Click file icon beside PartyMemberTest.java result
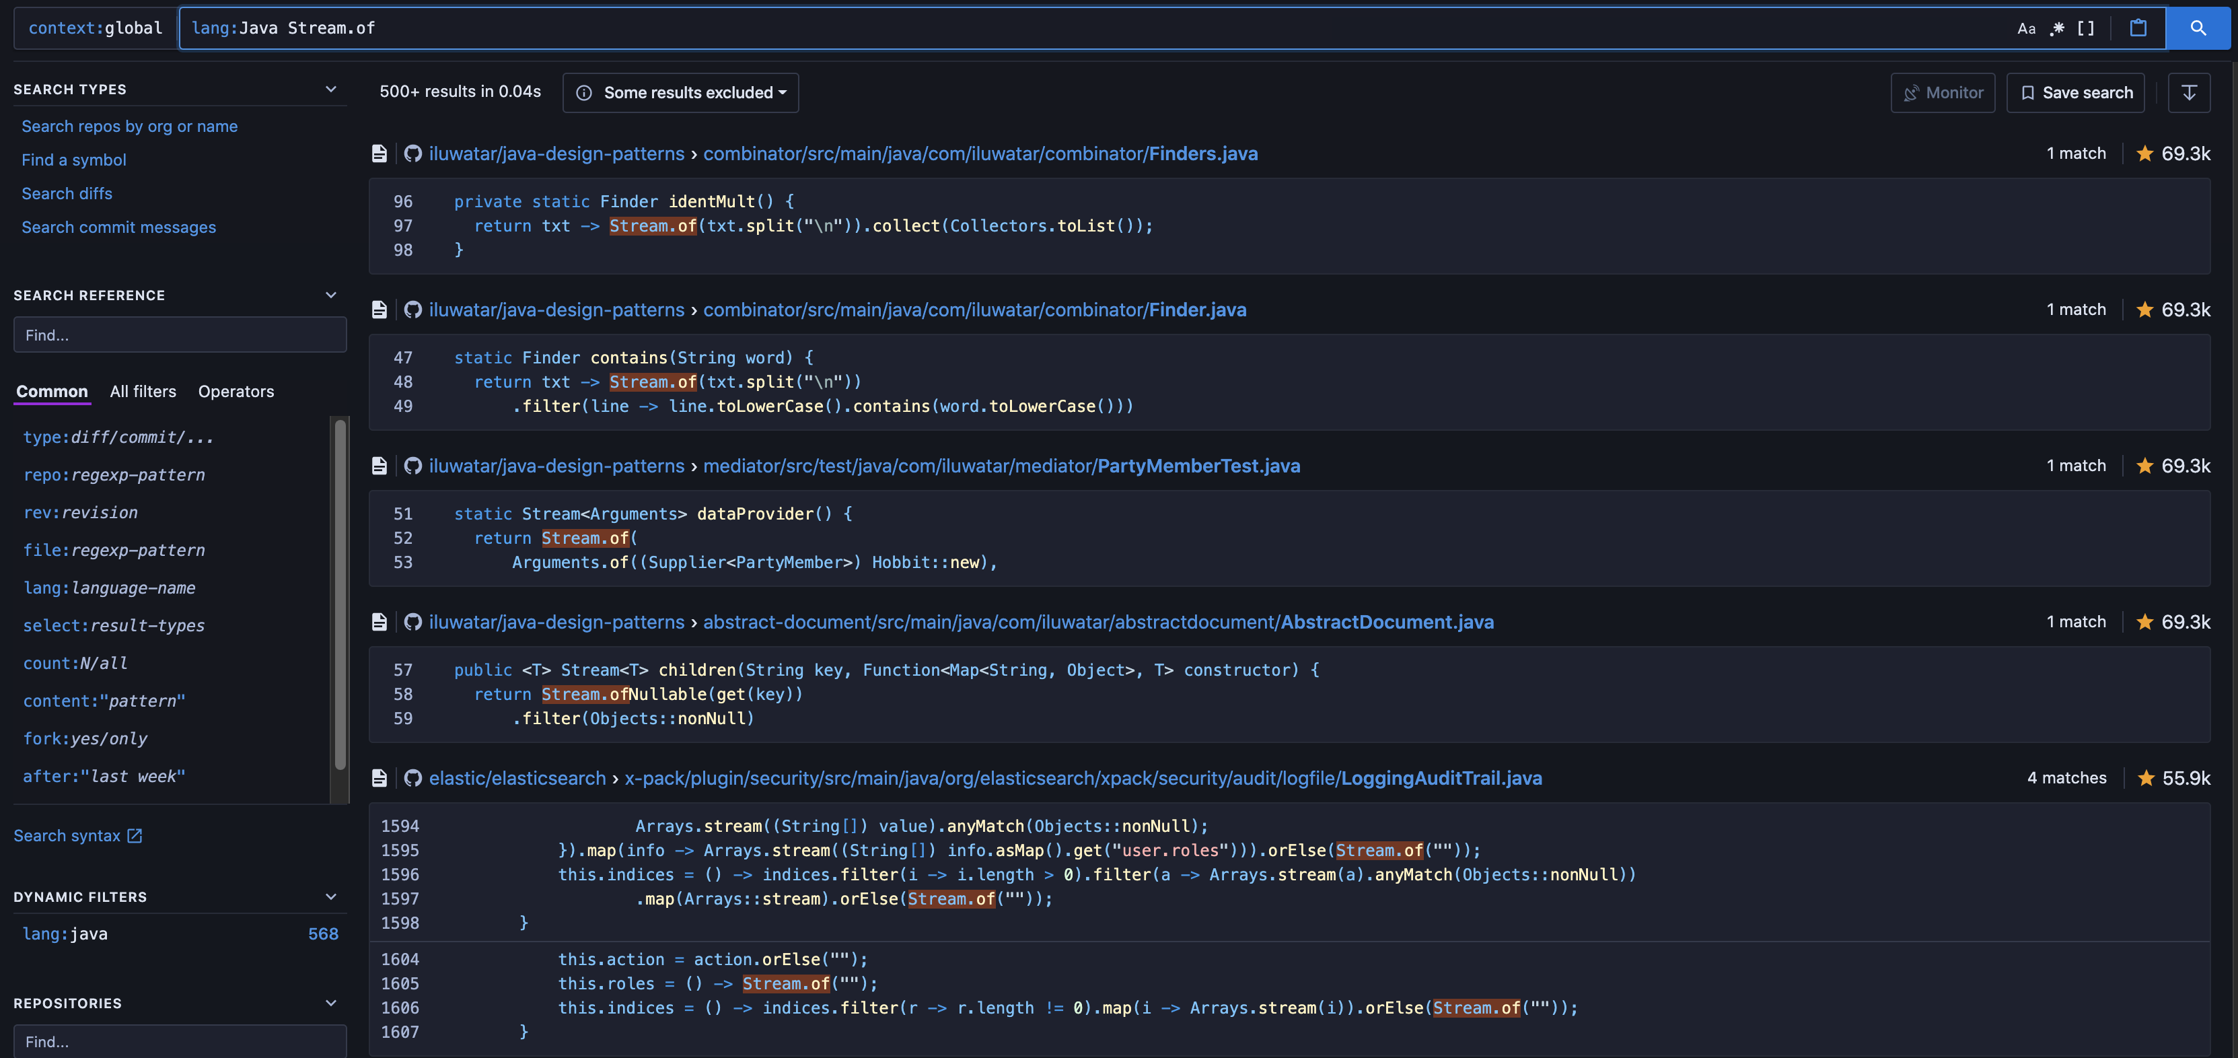Viewport: 2238px width, 1058px height. click(380, 466)
